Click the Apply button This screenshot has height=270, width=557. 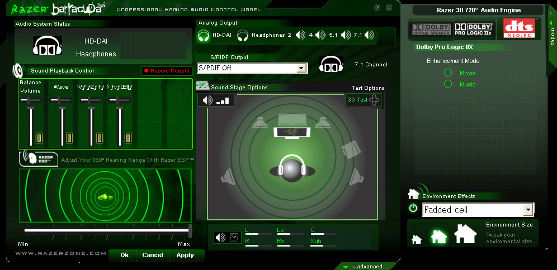coord(185,255)
